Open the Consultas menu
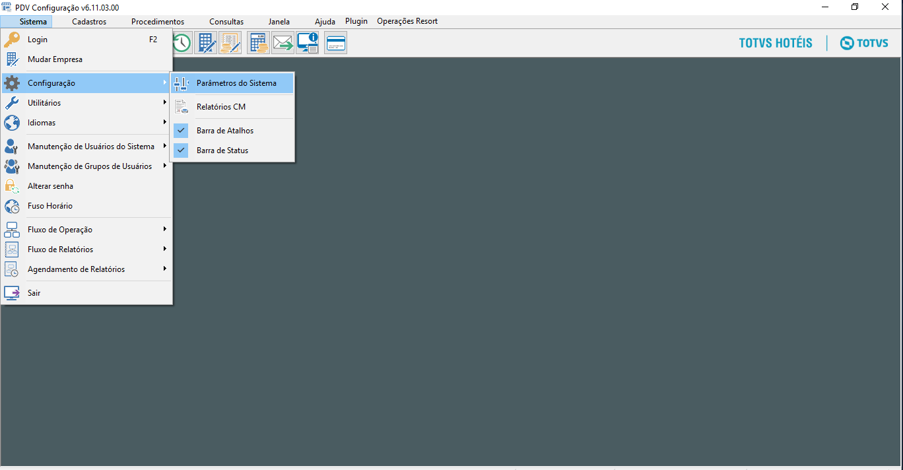This screenshot has height=470, width=903. [226, 22]
